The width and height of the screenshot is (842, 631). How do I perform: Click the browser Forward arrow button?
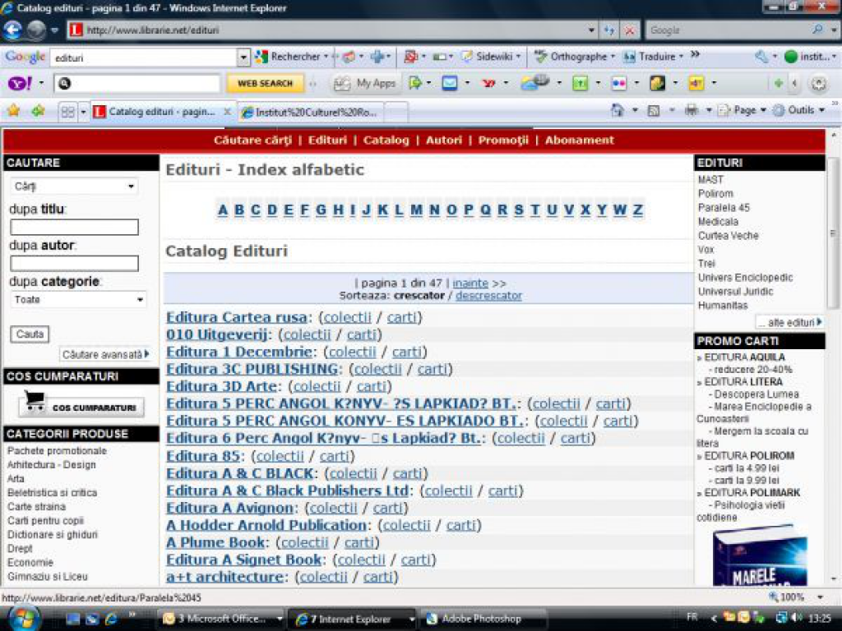pos(36,30)
